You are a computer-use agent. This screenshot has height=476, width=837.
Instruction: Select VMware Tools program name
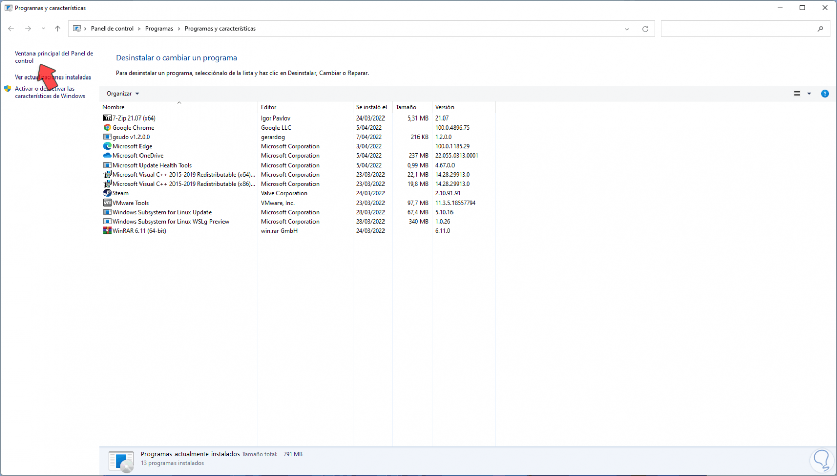pyautogui.click(x=130, y=203)
